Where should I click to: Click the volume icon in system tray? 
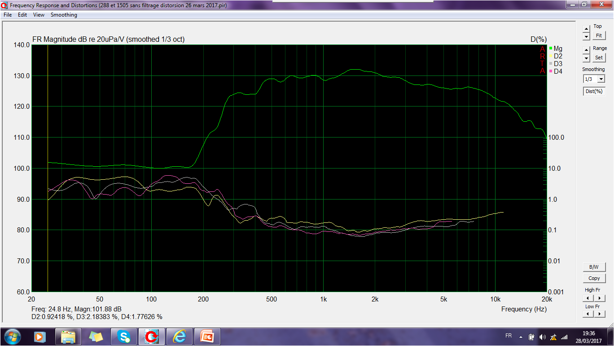[543, 337]
